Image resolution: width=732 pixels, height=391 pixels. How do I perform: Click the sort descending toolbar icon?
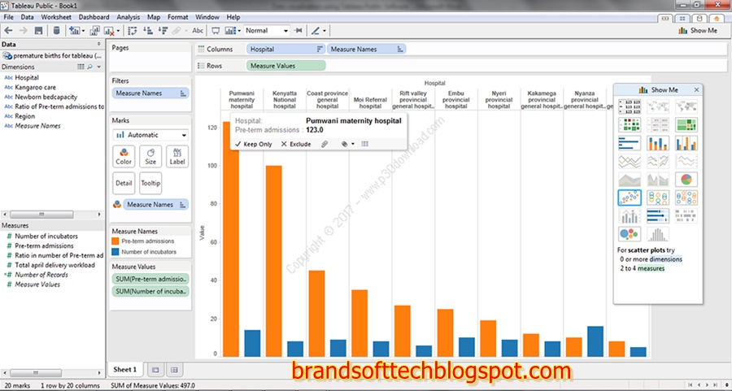(163, 30)
